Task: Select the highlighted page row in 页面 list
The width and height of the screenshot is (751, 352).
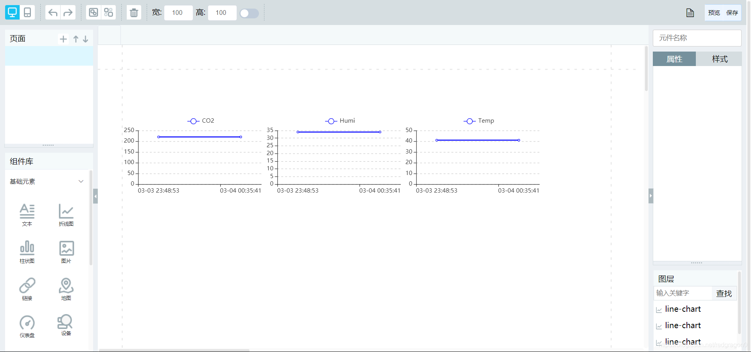Action: [49, 56]
